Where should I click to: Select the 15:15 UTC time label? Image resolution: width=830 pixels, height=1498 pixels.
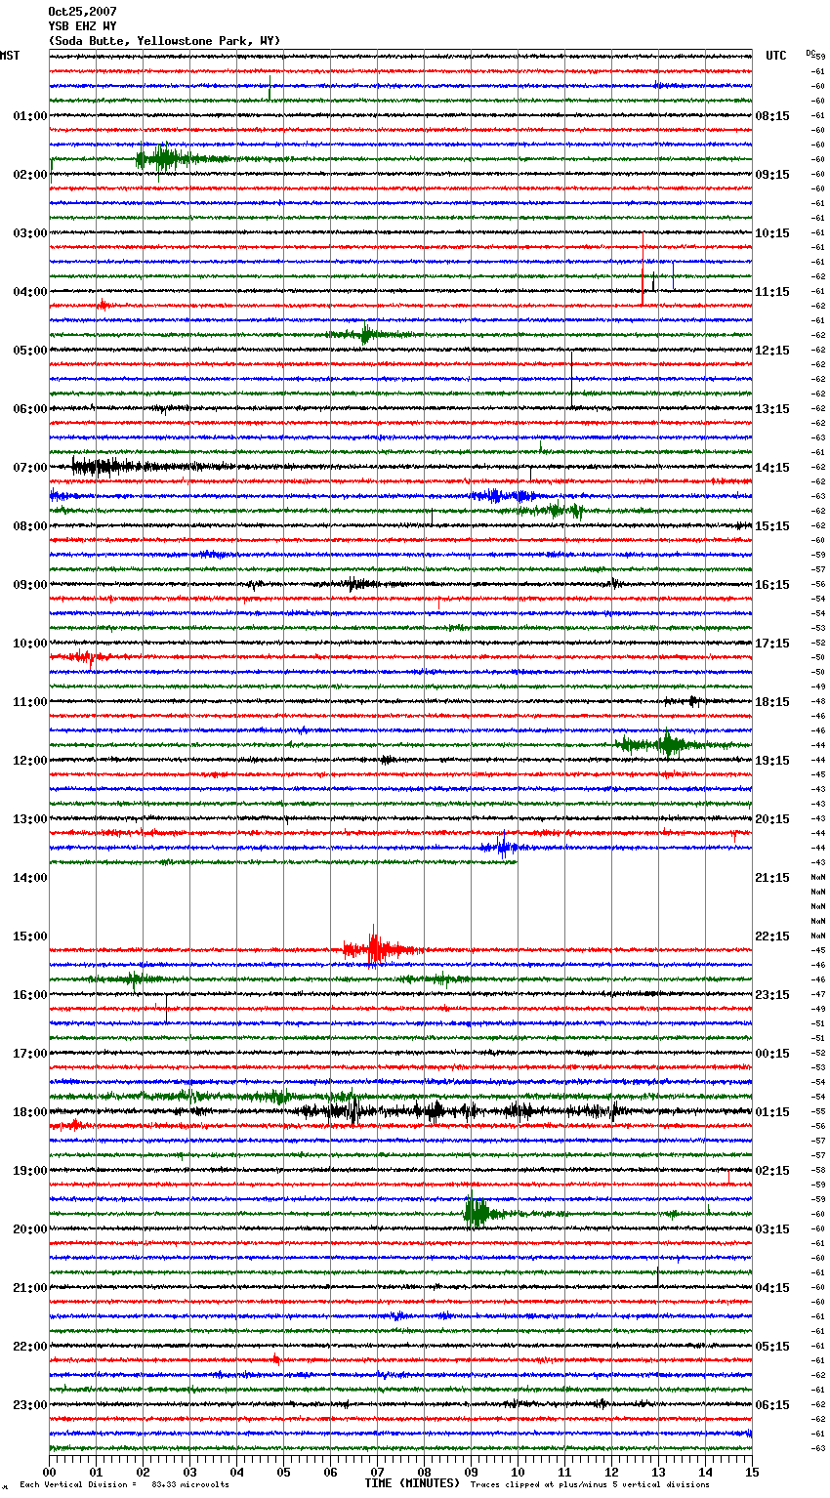click(772, 526)
